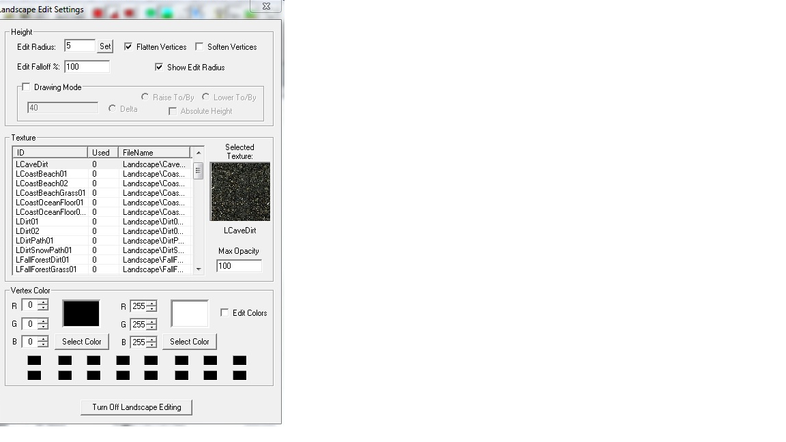Select LCaveDirt texture row

[x=102, y=164]
